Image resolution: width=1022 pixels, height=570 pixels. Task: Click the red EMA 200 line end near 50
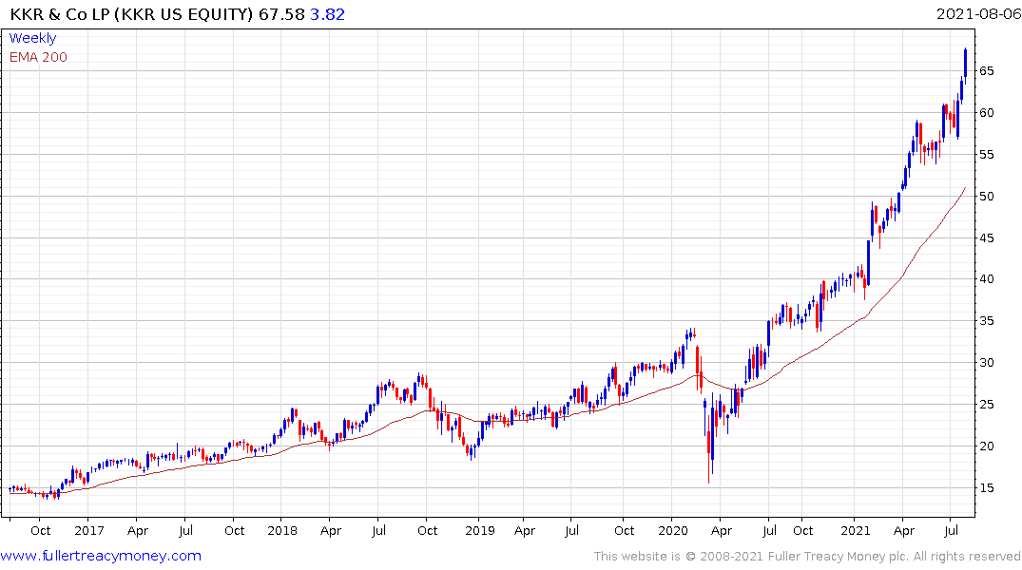coord(963,190)
